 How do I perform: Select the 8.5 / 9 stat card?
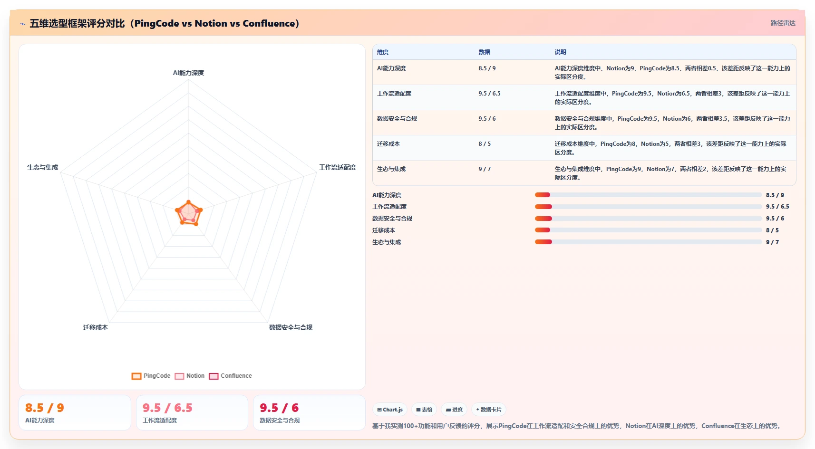[x=75, y=413]
